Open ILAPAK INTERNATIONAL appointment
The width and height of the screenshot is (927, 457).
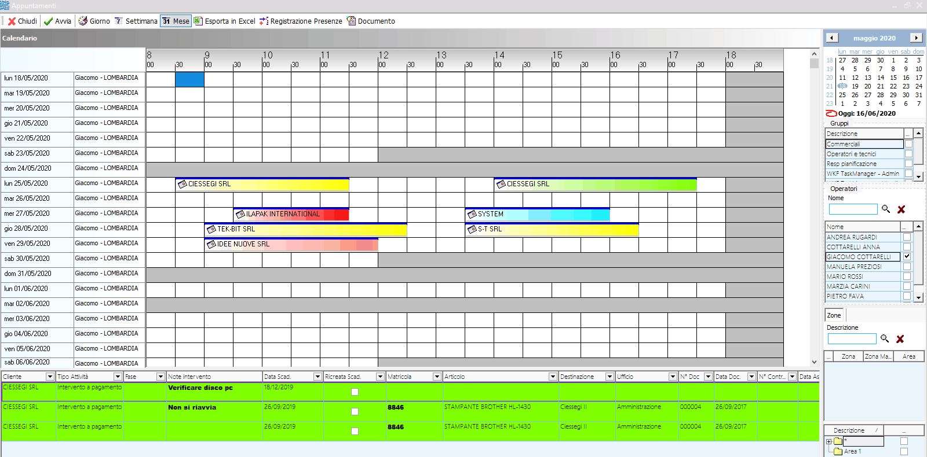pos(291,214)
